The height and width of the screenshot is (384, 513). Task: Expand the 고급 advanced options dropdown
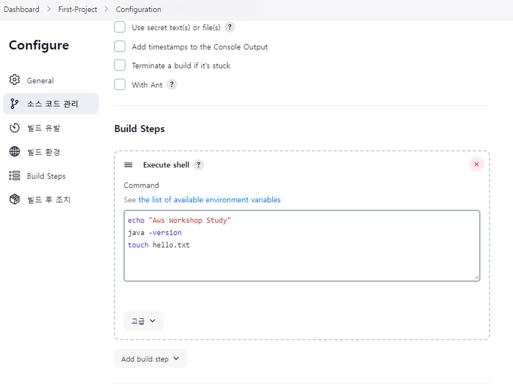click(x=144, y=321)
